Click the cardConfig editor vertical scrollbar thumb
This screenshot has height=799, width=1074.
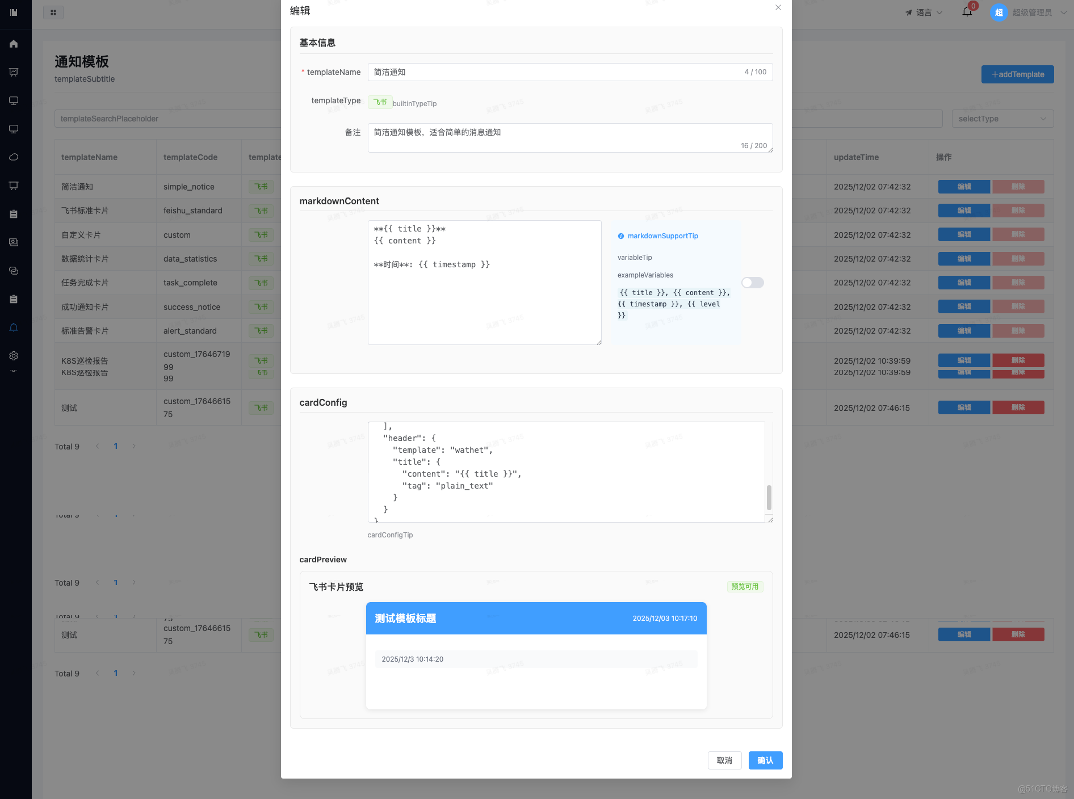click(x=769, y=498)
